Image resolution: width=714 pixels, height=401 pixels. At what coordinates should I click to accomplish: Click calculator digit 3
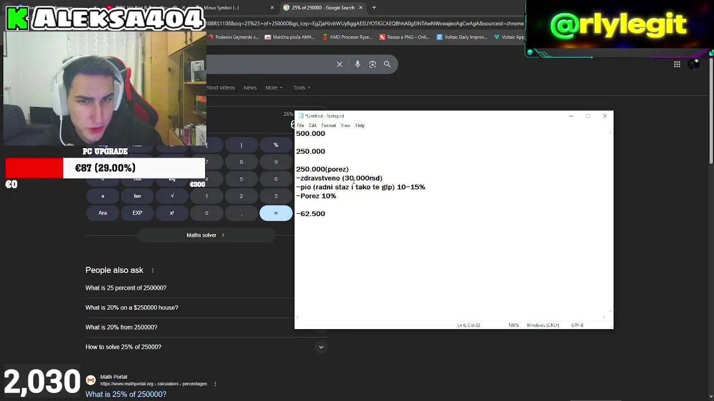coord(276,196)
